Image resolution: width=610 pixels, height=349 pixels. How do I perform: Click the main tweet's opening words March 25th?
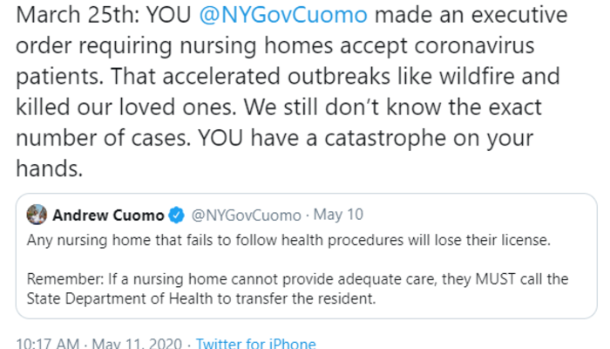(x=67, y=16)
